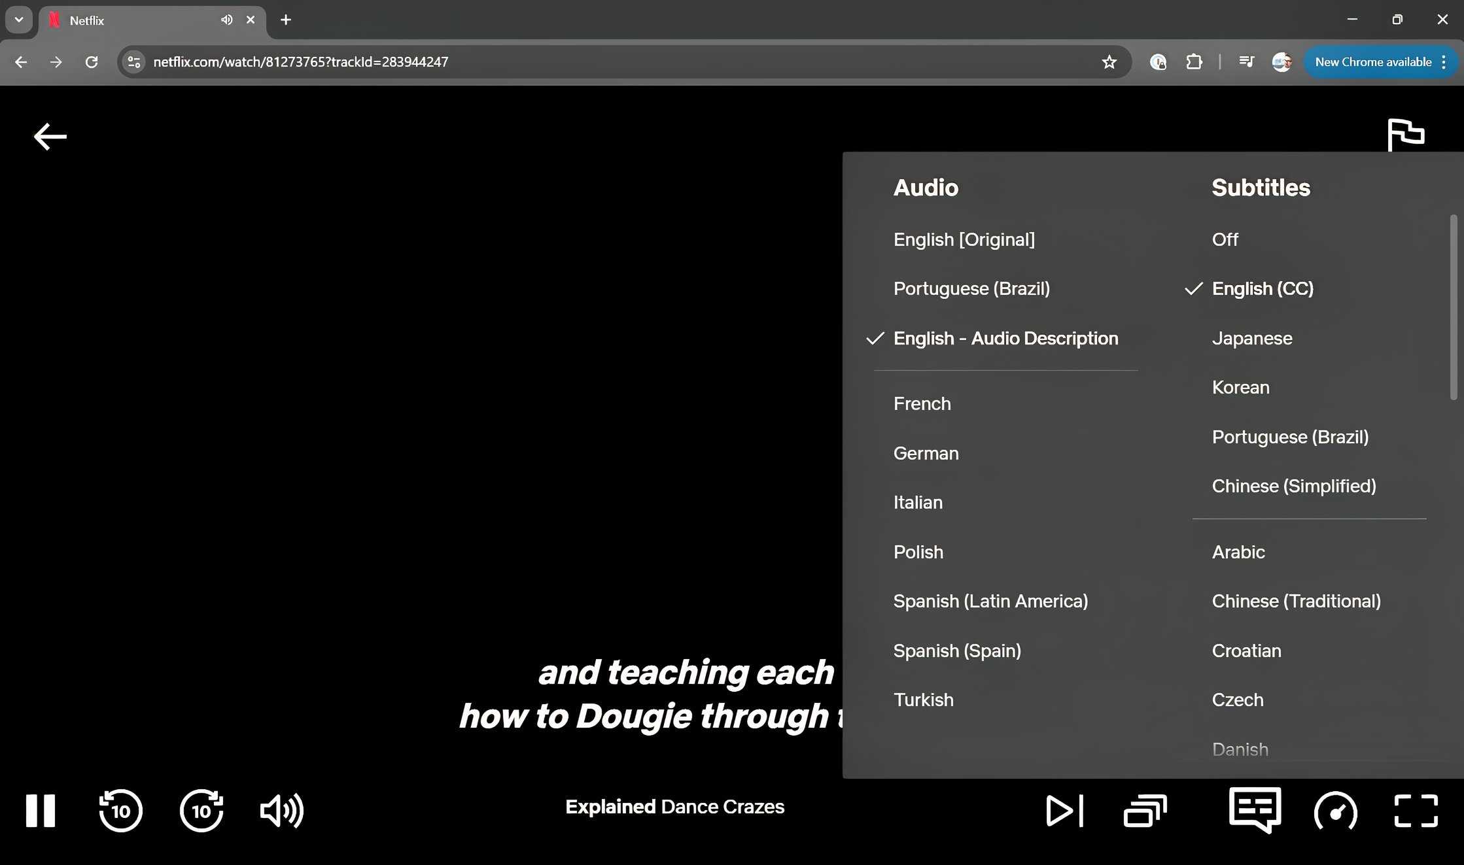Skip forward 10 seconds
The width and height of the screenshot is (1464, 865).
(x=201, y=811)
